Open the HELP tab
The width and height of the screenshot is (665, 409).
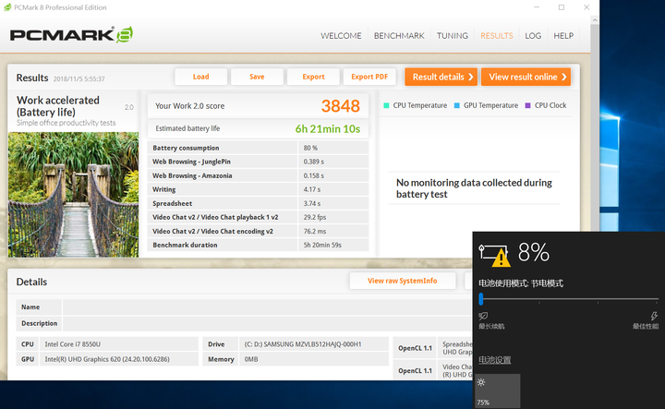[x=563, y=36]
